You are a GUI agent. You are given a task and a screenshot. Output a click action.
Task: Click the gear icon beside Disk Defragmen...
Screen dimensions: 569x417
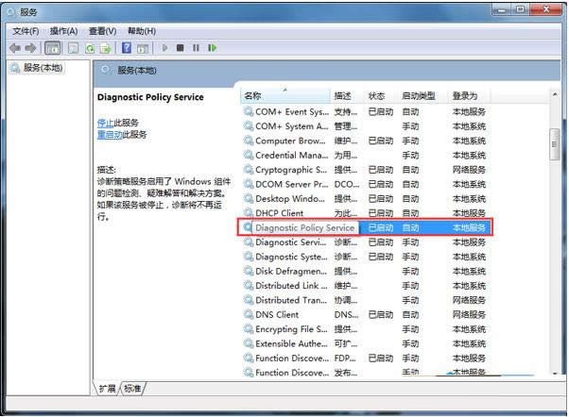pos(249,271)
